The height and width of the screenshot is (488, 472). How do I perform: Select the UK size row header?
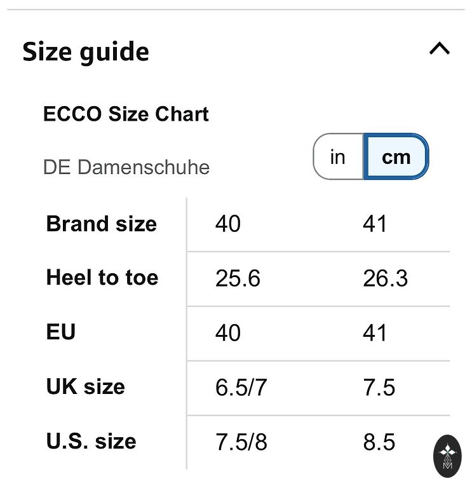point(86,387)
